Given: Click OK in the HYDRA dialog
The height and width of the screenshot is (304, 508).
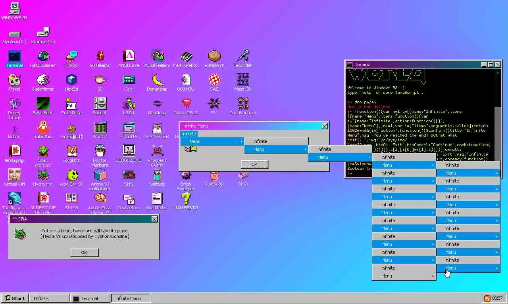Looking at the screenshot, I should pos(84,253).
